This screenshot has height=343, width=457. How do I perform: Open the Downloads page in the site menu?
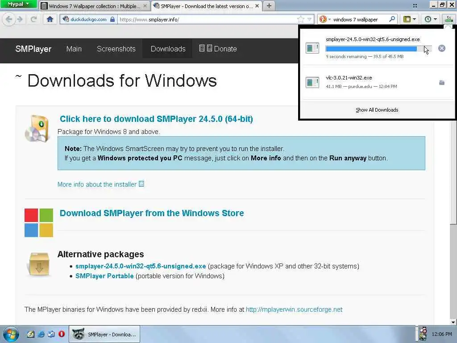pos(168,49)
